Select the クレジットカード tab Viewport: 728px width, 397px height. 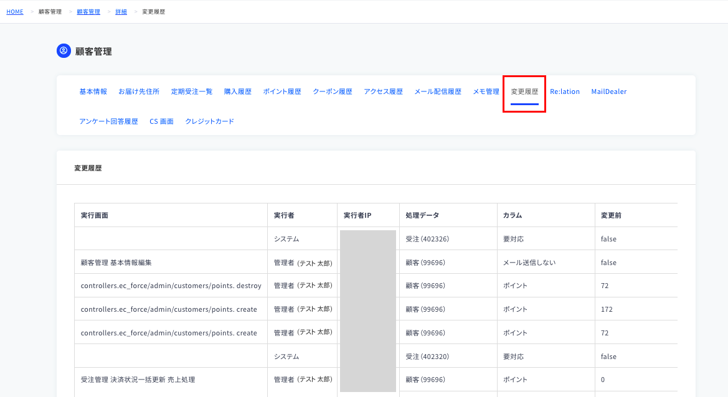[209, 121]
